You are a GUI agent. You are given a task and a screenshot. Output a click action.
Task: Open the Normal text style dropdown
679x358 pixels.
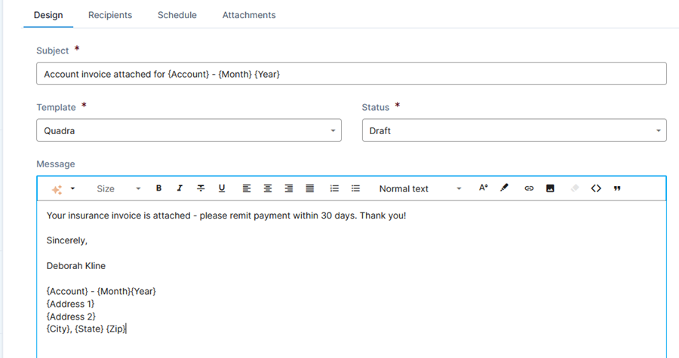click(419, 188)
